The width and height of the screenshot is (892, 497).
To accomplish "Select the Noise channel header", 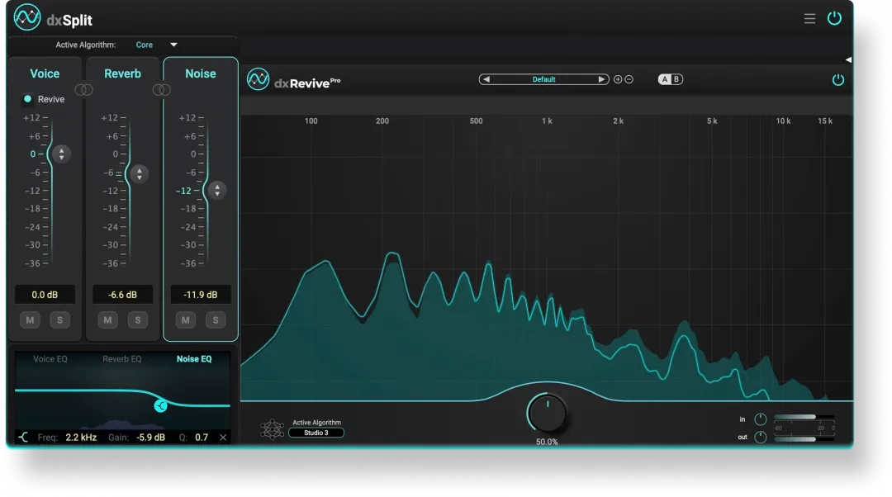I will pyautogui.click(x=200, y=73).
